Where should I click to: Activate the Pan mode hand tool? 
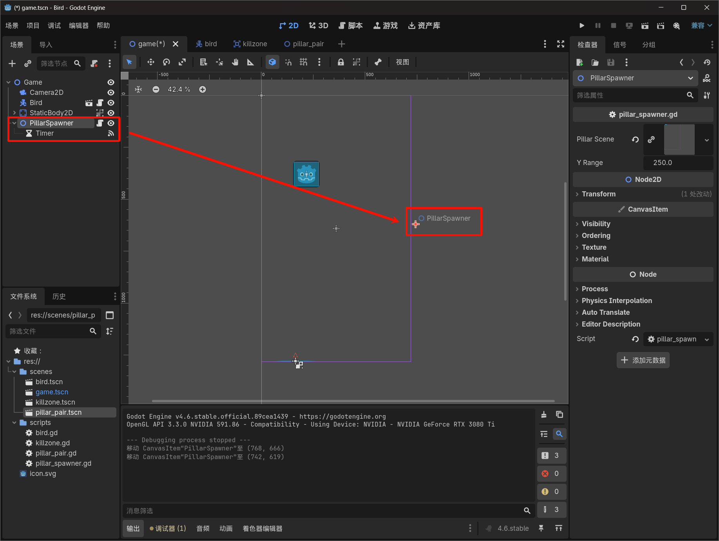pos(235,62)
